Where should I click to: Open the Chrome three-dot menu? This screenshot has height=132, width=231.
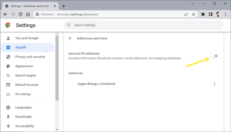[x=225, y=14]
